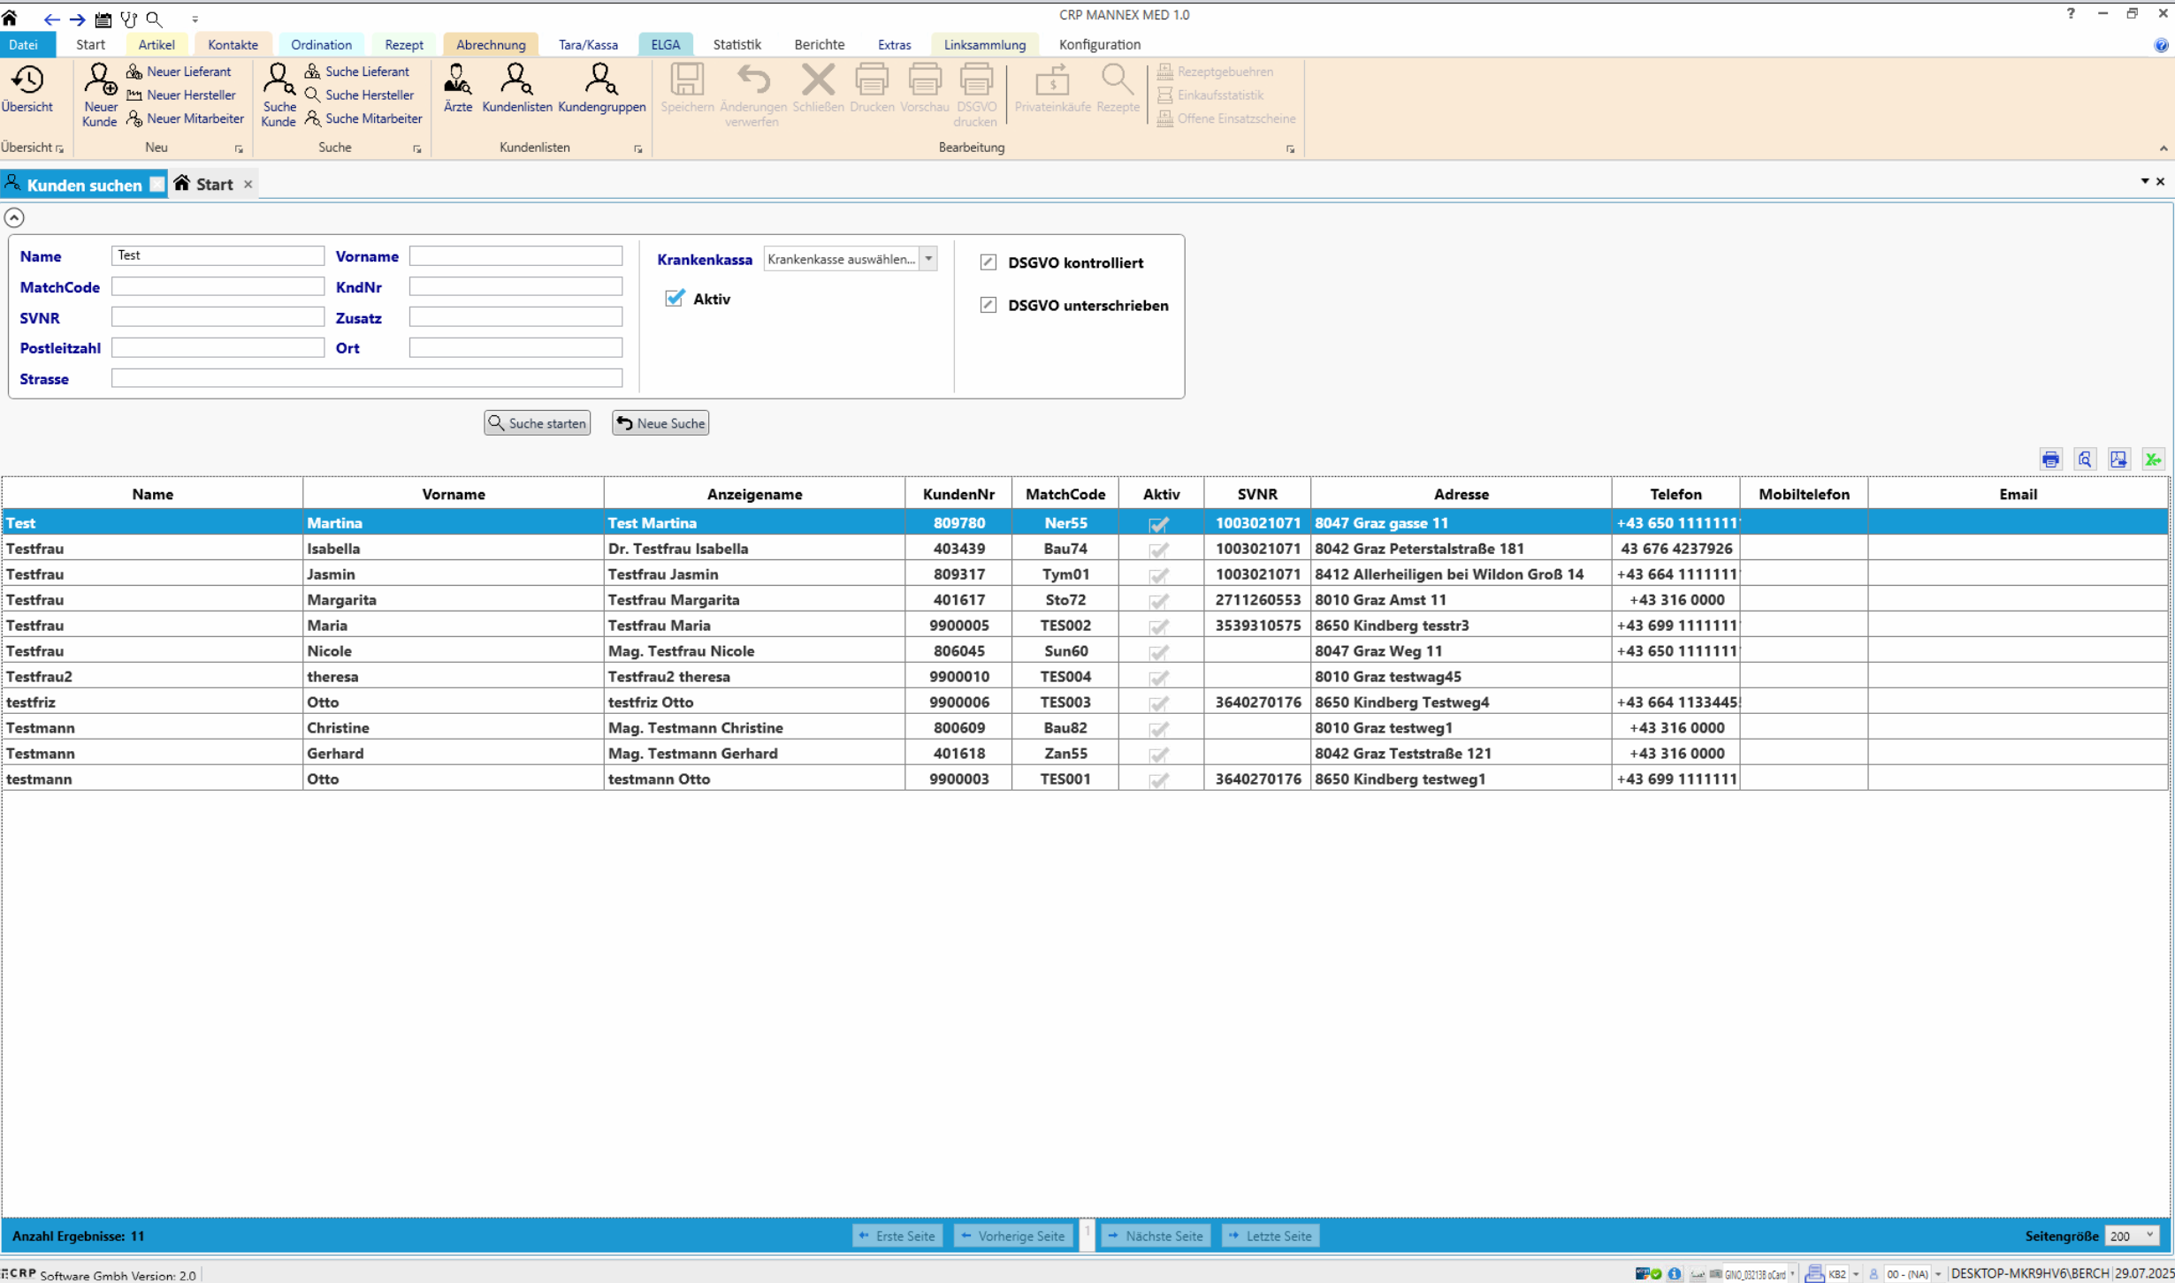The width and height of the screenshot is (2175, 1283).
Task: Switch to the Abrechnung ribbon tab
Action: click(x=491, y=44)
